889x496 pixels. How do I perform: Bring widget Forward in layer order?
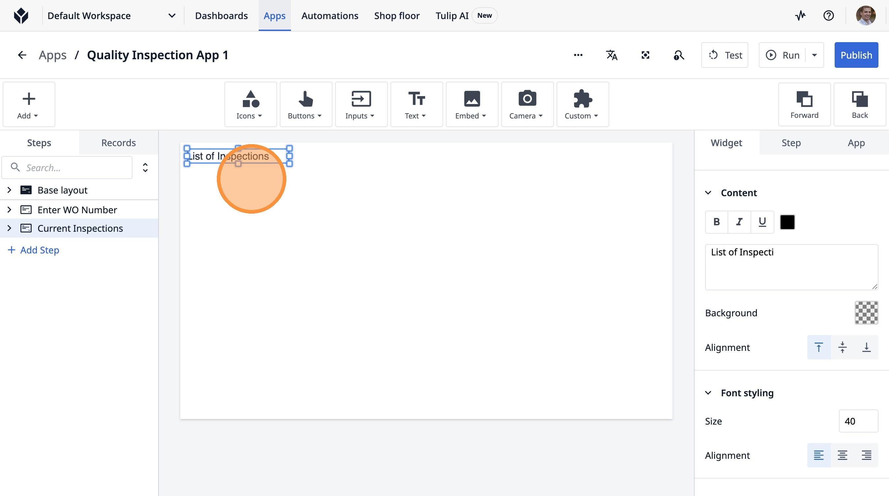[804, 104]
